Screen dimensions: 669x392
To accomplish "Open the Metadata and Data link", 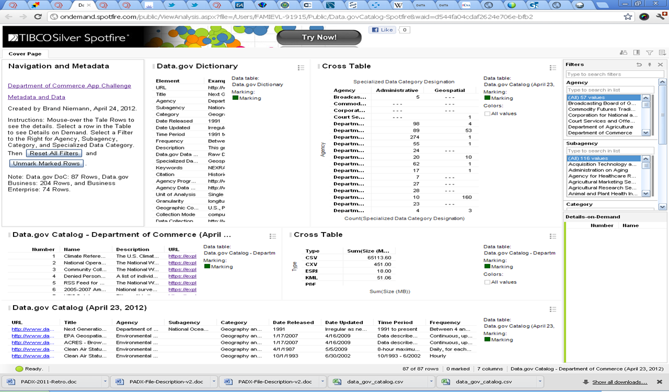I will (37, 97).
